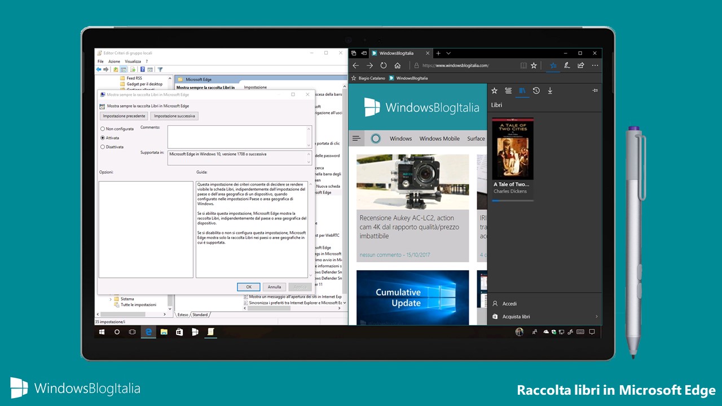Show tab previews chevron in Edge

[x=448, y=53]
